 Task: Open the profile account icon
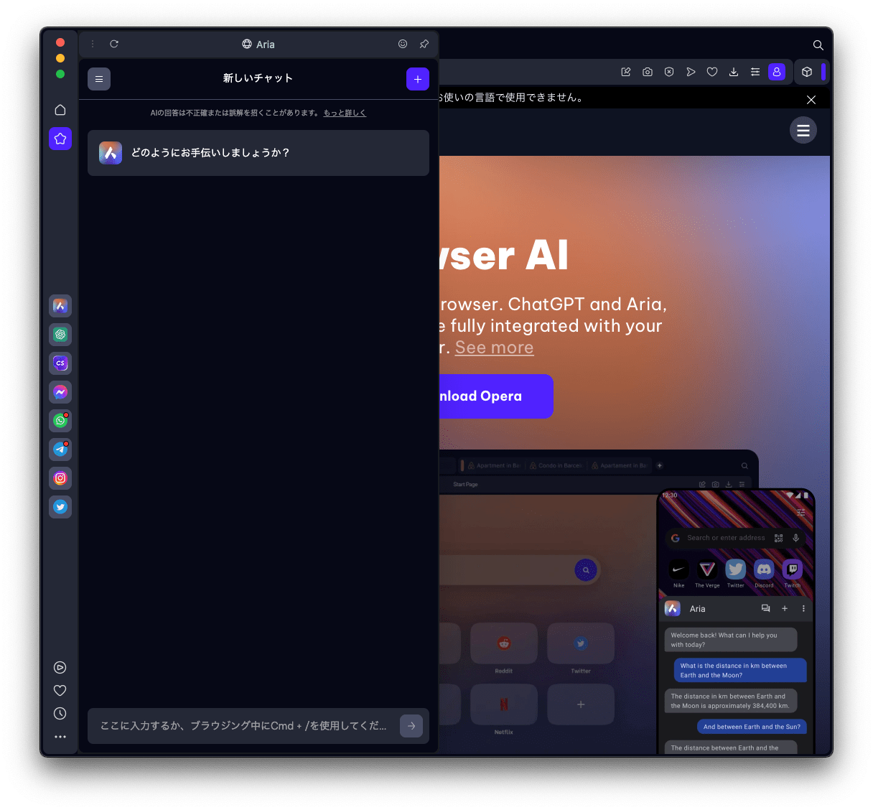(777, 72)
